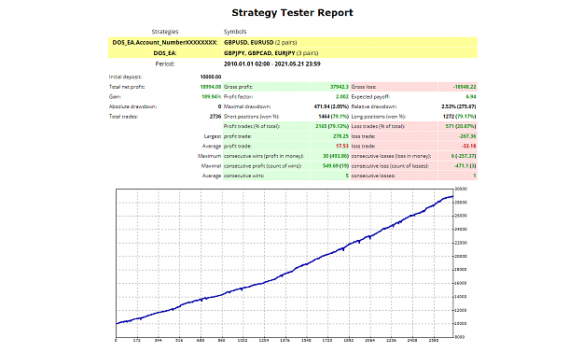Select profit trades value 2165 (79.13%)
The height and width of the screenshot is (352, 583).
[x=332, y=126]
